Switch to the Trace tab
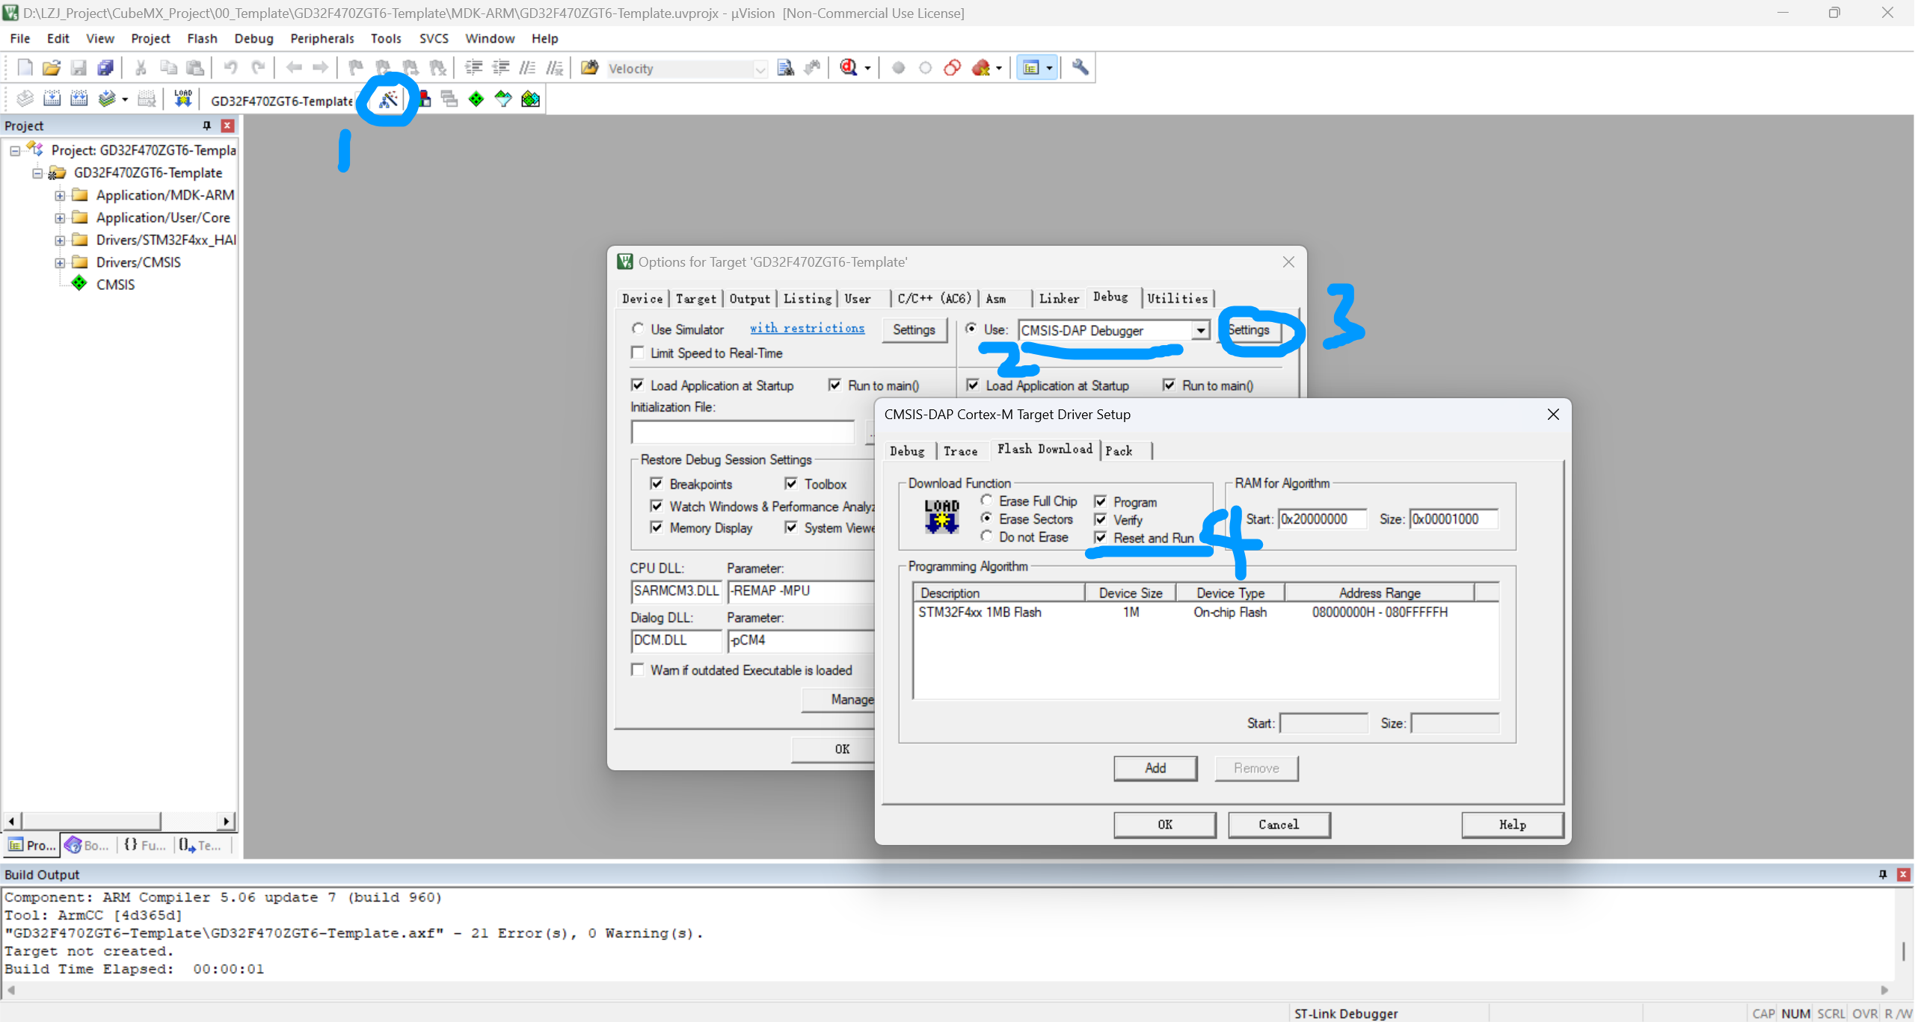 click(960, 450)
